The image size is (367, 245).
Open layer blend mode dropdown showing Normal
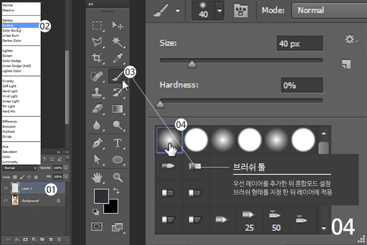(x=20, y=168)
